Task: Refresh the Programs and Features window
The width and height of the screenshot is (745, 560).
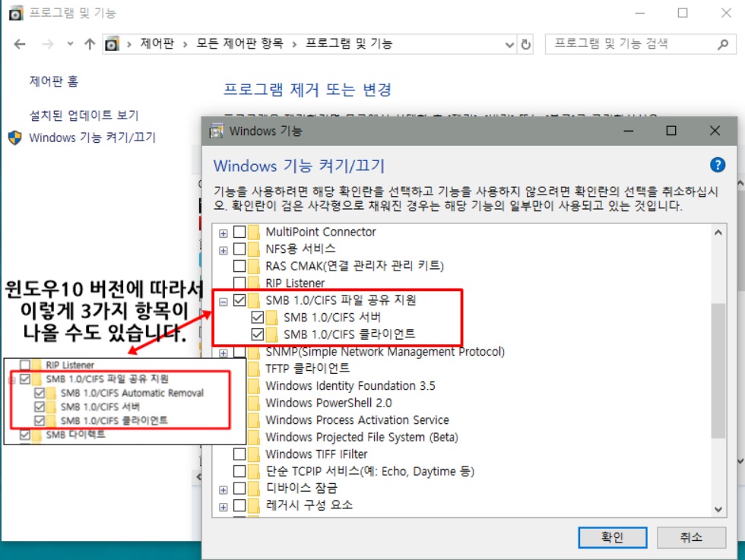Action: (525, 45)
